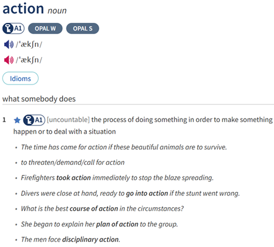Play the red American pronunciation audio
This screenshot has width=274, height=247.
[x=9, y=60]
